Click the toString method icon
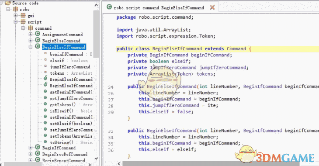The height and width of the screenshot is (166, 319). 45,142
